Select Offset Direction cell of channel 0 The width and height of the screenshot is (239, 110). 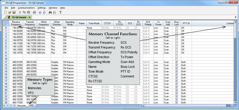pyautogui.click(x=57, y=28)
